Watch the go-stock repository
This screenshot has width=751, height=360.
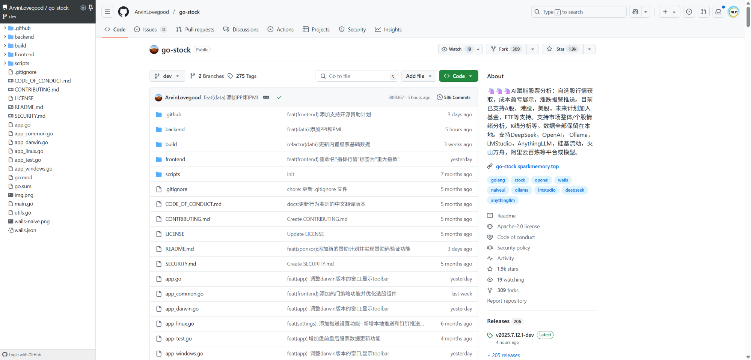tap(454, 49)
